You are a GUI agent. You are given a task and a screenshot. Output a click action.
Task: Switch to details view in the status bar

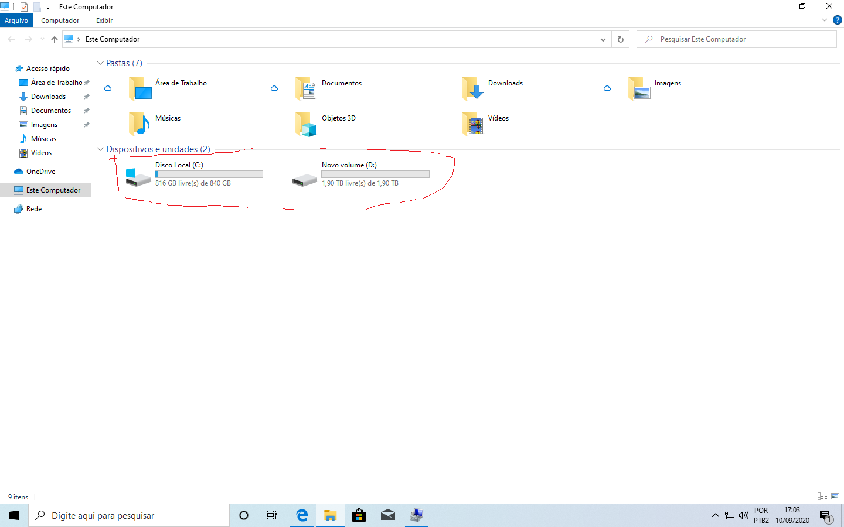click(x=822, y=497)
